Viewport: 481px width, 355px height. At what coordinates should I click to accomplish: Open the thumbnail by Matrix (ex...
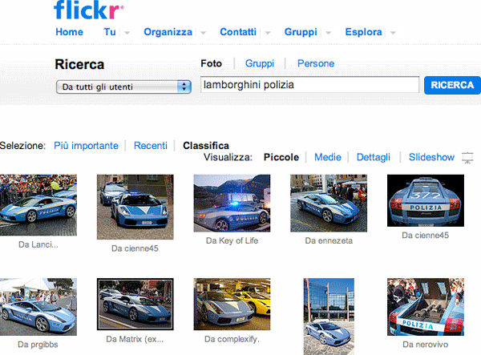click(135, 304)
